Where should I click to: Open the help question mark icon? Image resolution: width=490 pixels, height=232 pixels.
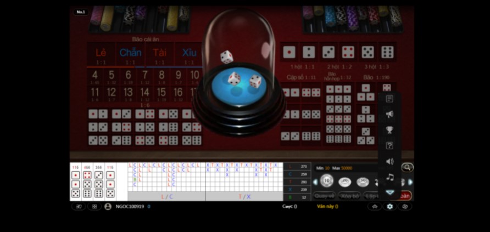[389, 146]
